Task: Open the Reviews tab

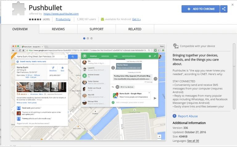Action: pos(58,29)
